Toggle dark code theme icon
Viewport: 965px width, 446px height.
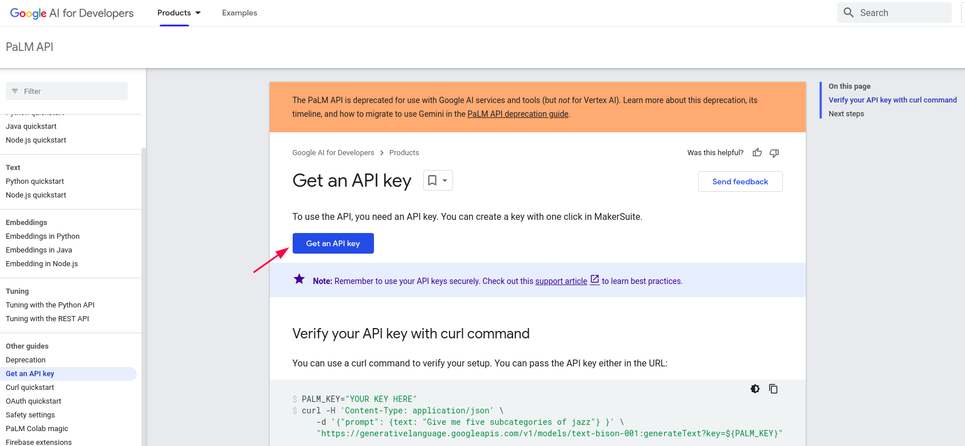click(755, 389)
